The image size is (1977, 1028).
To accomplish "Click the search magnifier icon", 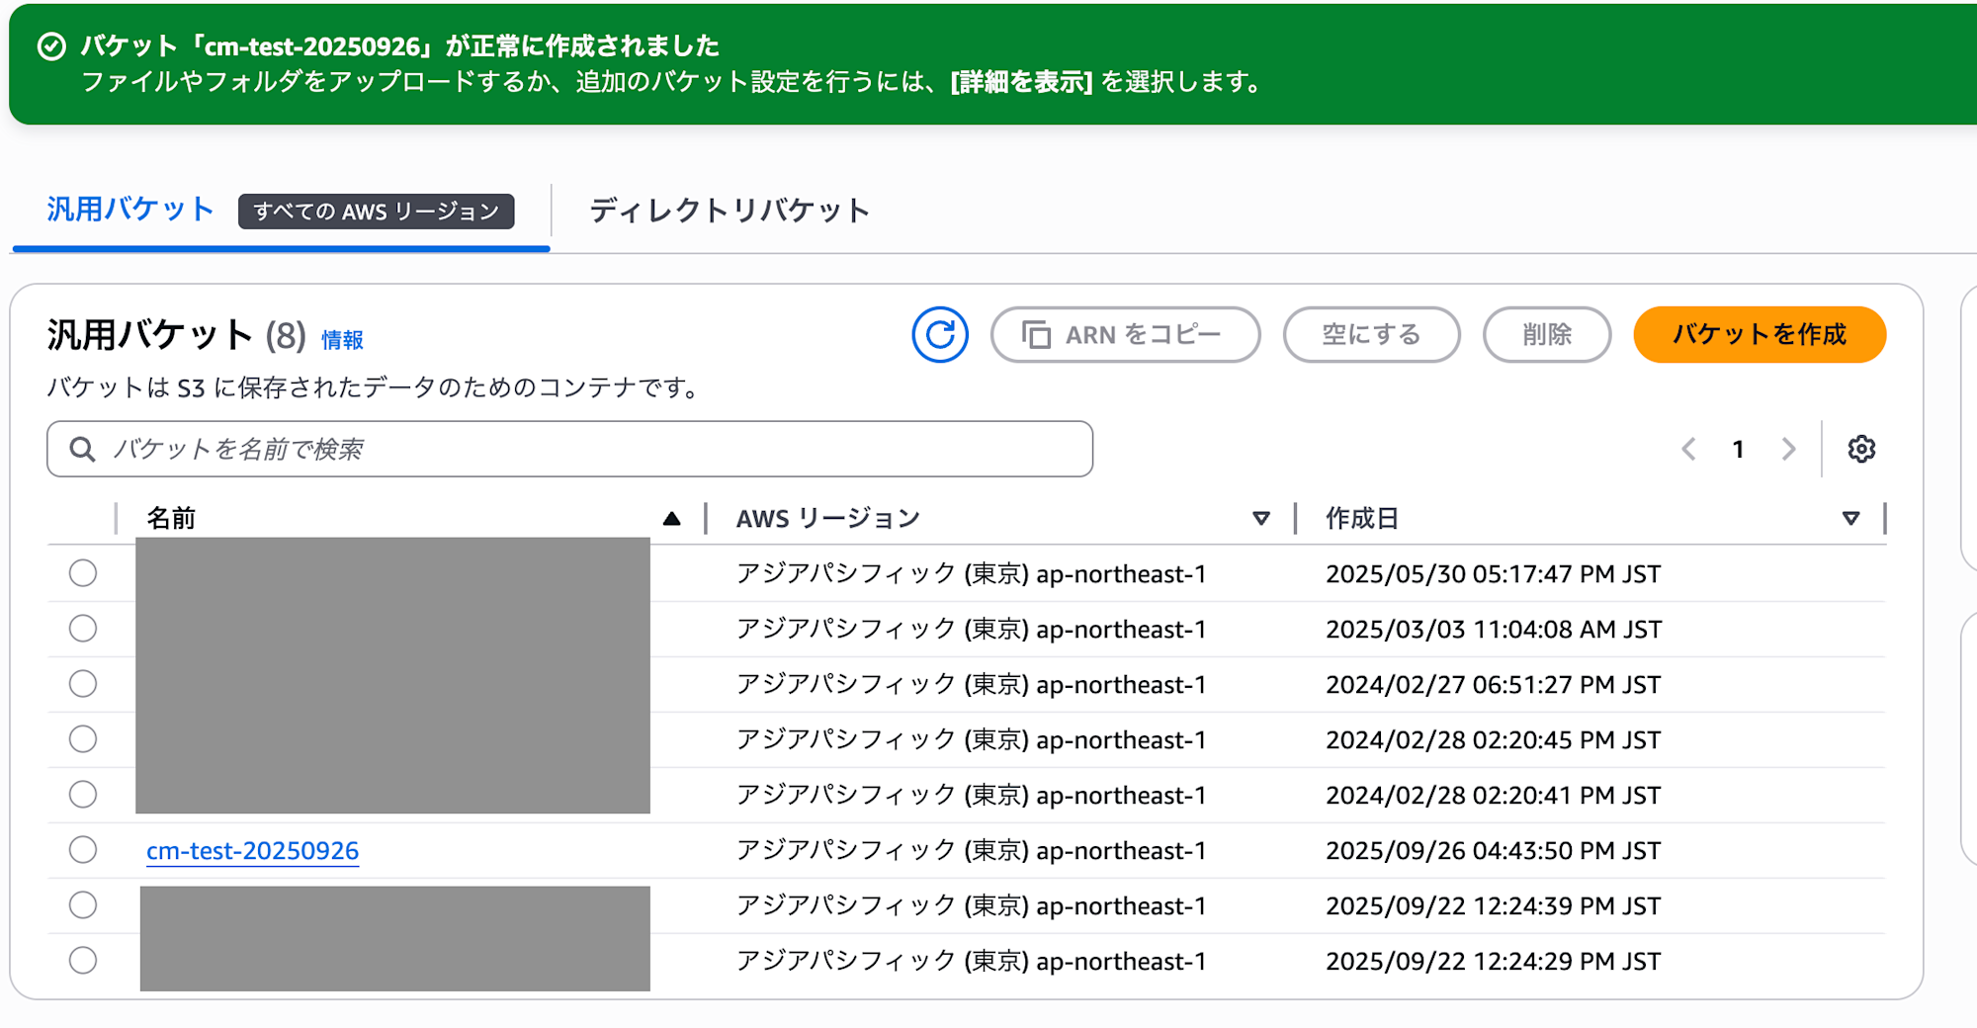I will click(x=83, y=450).
